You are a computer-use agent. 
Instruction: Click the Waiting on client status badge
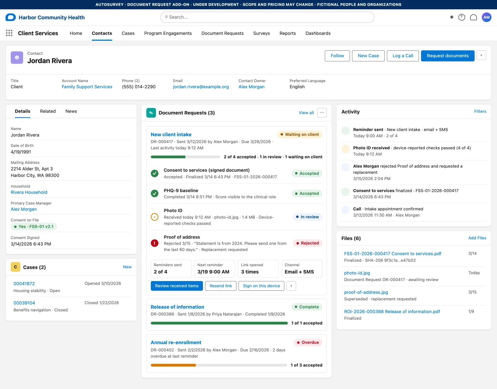[300, 134]
